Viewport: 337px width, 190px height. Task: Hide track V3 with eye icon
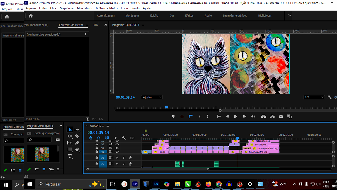tap(117, 144)
